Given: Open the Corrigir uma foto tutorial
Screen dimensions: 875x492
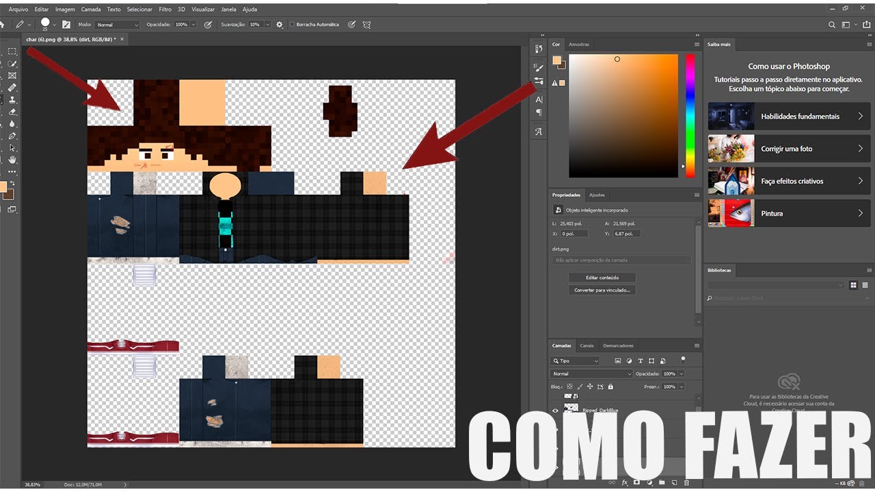Looking at the screenshot, I should pos(790,148).
